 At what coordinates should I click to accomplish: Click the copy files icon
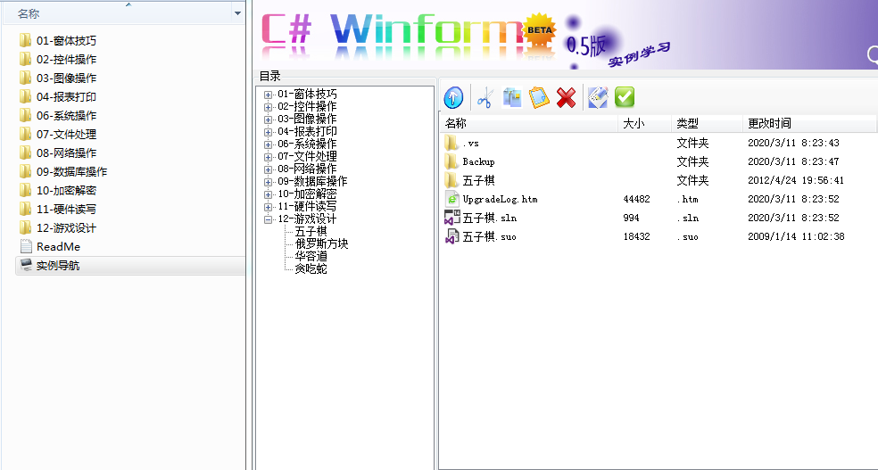[x=512, y=98]
